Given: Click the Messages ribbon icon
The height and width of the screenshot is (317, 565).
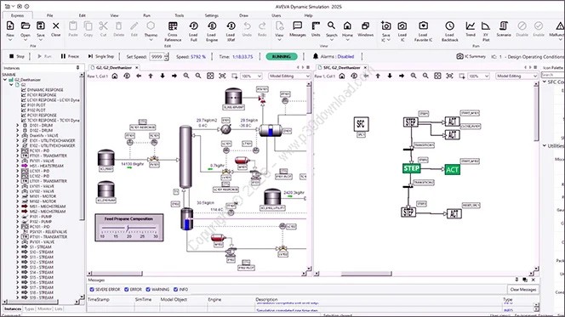Looking at the screenshot, I should click(298, 25).
